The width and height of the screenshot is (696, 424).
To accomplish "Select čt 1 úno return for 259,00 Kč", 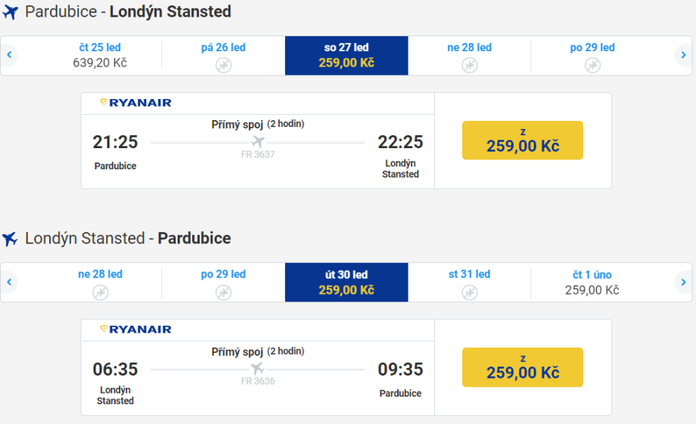I will [x=592, y=282].
